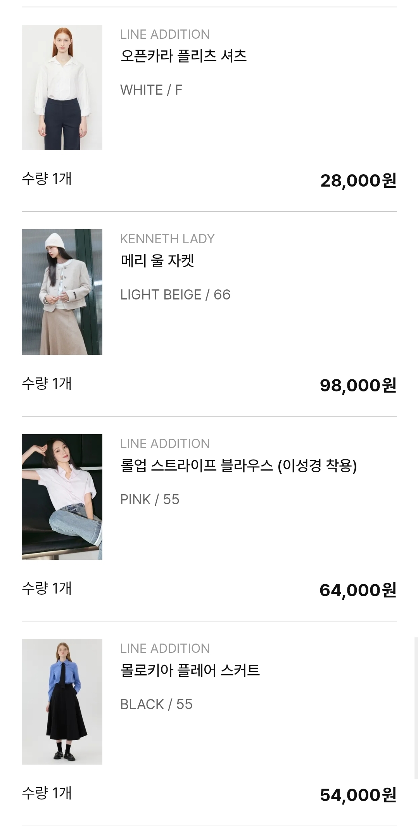
Task: Tap the 오픈카라 플리츠 셔츠 product title
Action: (183, 56)
